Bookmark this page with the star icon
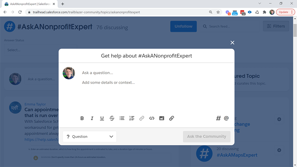 [x=218, y=12]
